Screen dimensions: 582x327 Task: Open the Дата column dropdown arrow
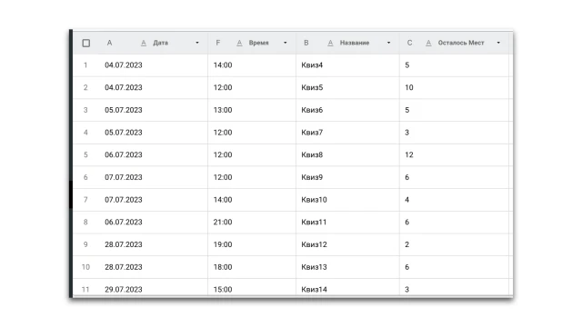pos(197,43)
